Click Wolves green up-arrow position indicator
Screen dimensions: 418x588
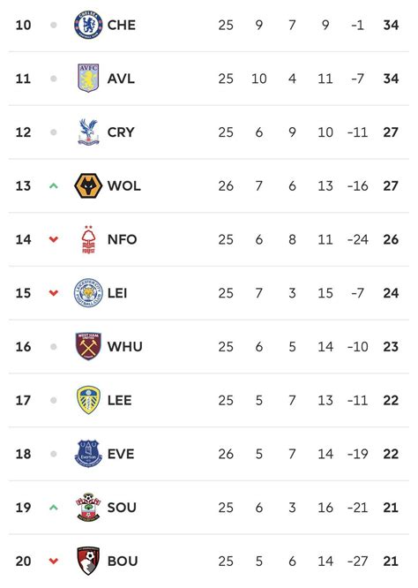[x=54, y=185]
